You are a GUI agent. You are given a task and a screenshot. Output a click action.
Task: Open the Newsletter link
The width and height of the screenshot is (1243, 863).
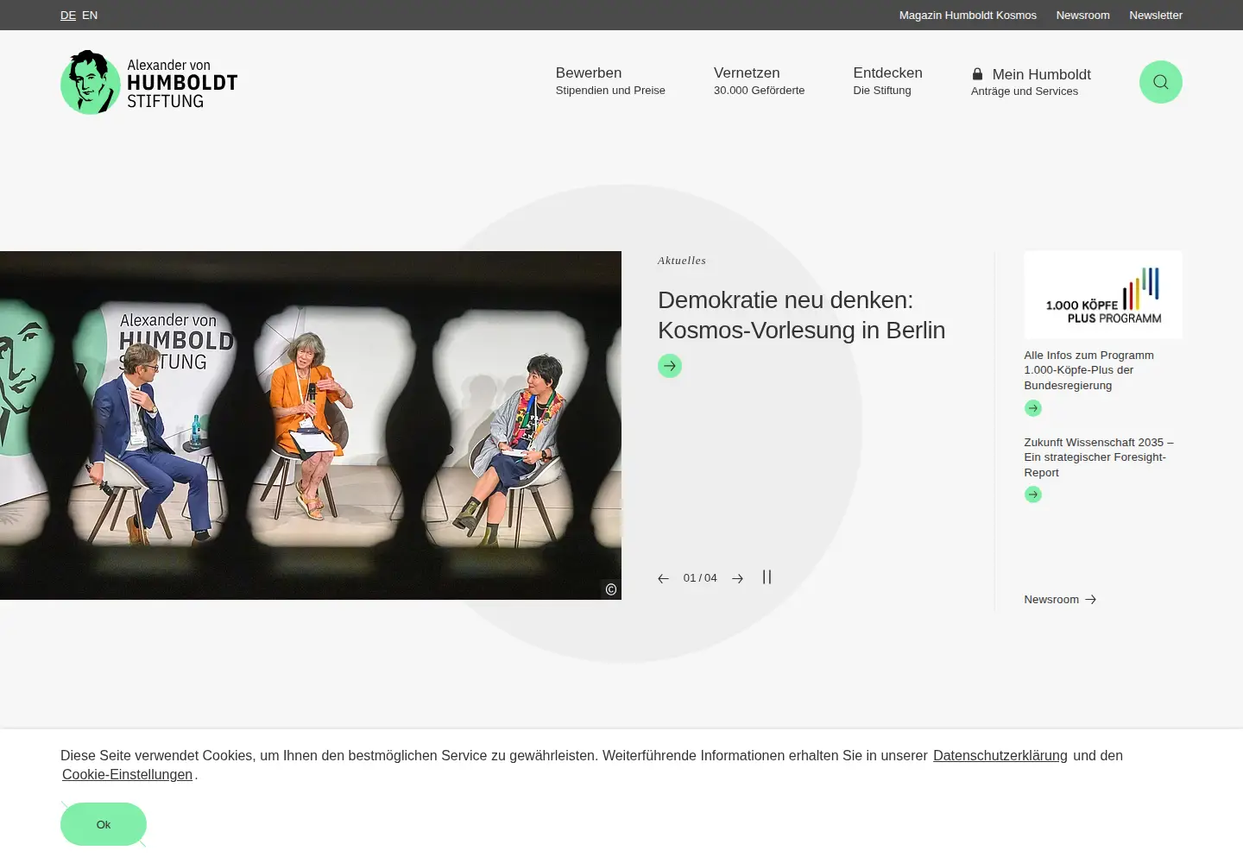click(1156, 16)
